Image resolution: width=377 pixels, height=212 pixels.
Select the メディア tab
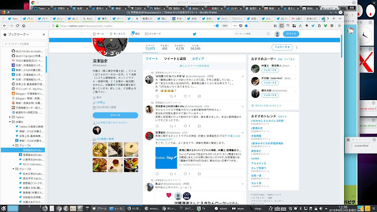pyautogui.click(x=198, y=59)
